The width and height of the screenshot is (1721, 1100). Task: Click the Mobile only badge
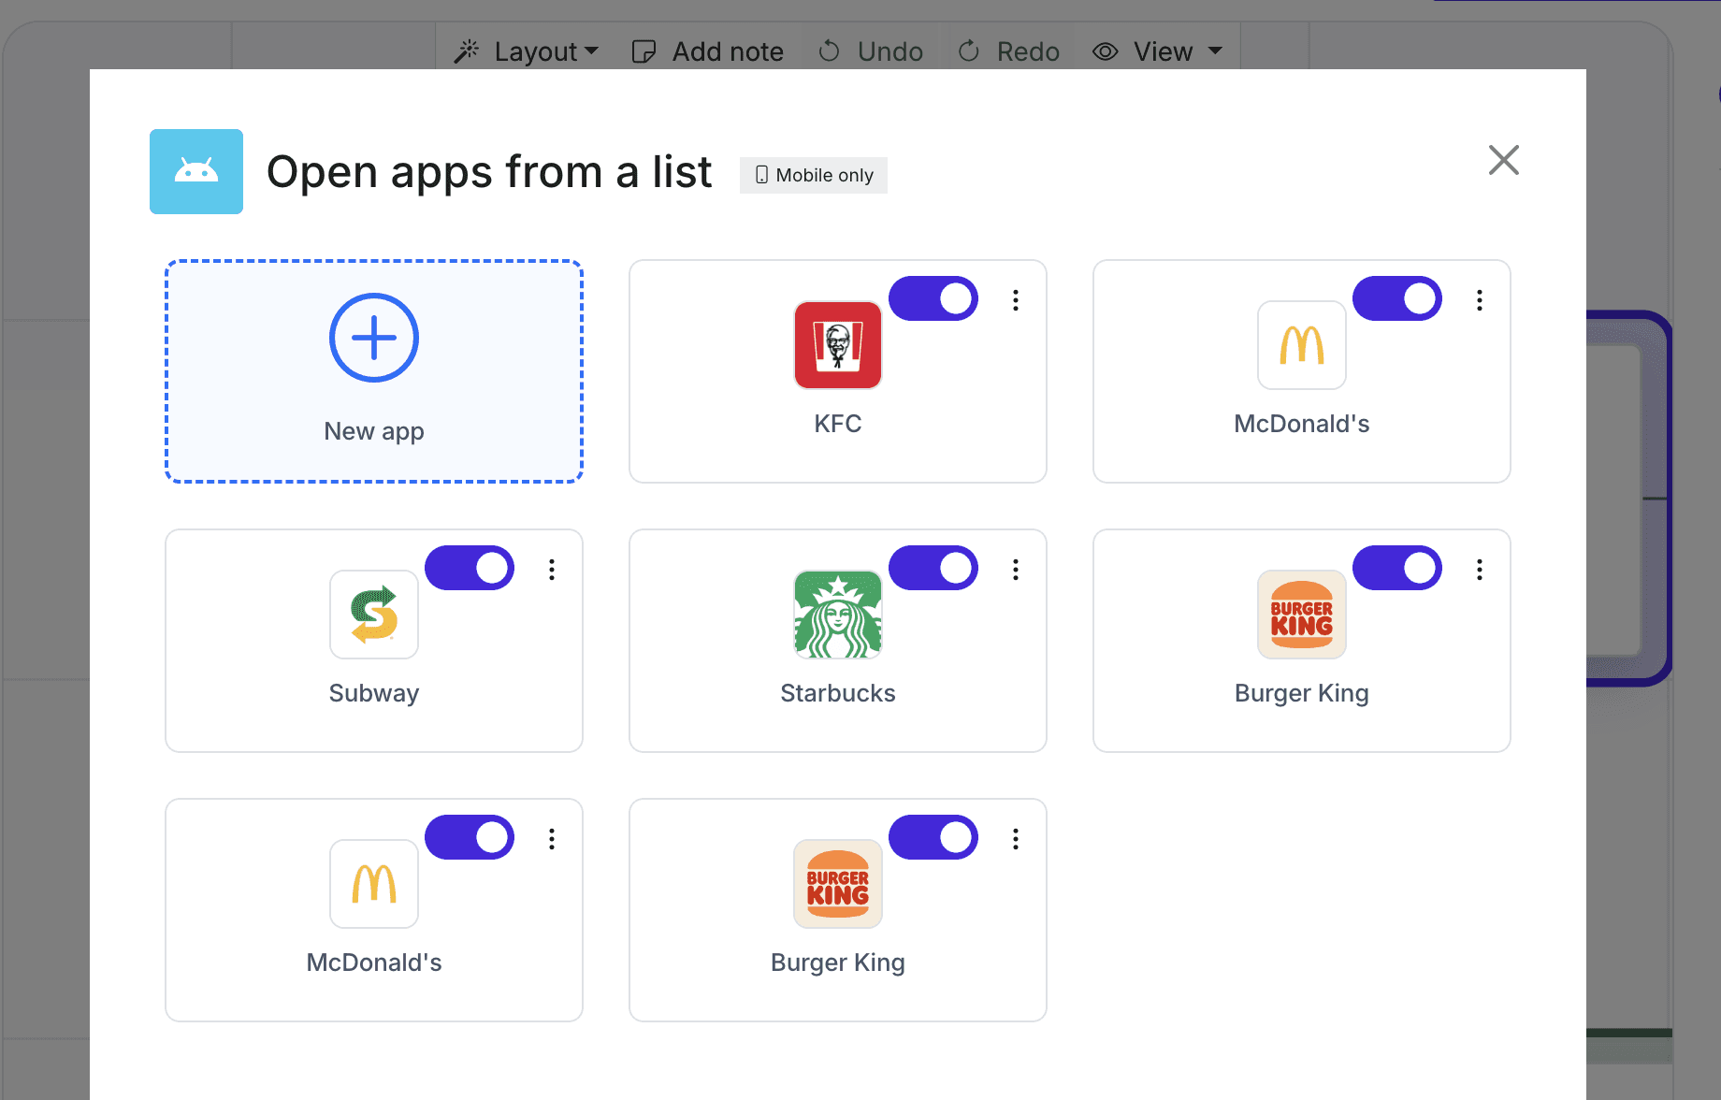pos(814,175)
